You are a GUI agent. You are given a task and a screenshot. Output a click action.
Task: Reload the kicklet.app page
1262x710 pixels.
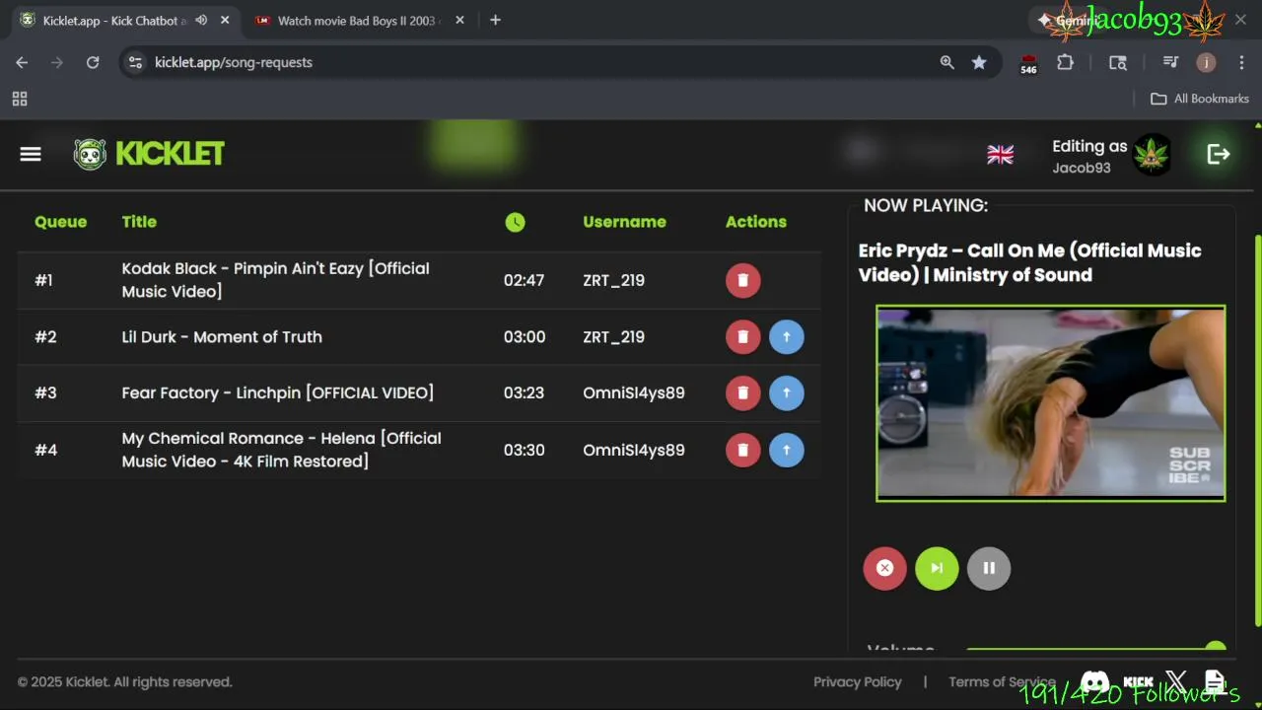tap(93, 62)
